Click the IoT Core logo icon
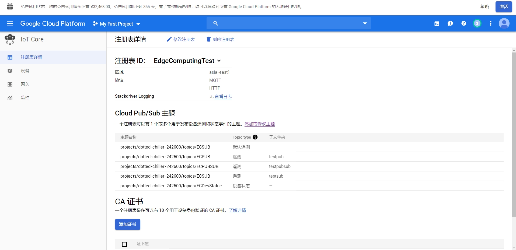 tap(10, 39)
